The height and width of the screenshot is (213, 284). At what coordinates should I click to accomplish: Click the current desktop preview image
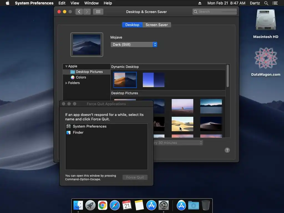point(87,45)
